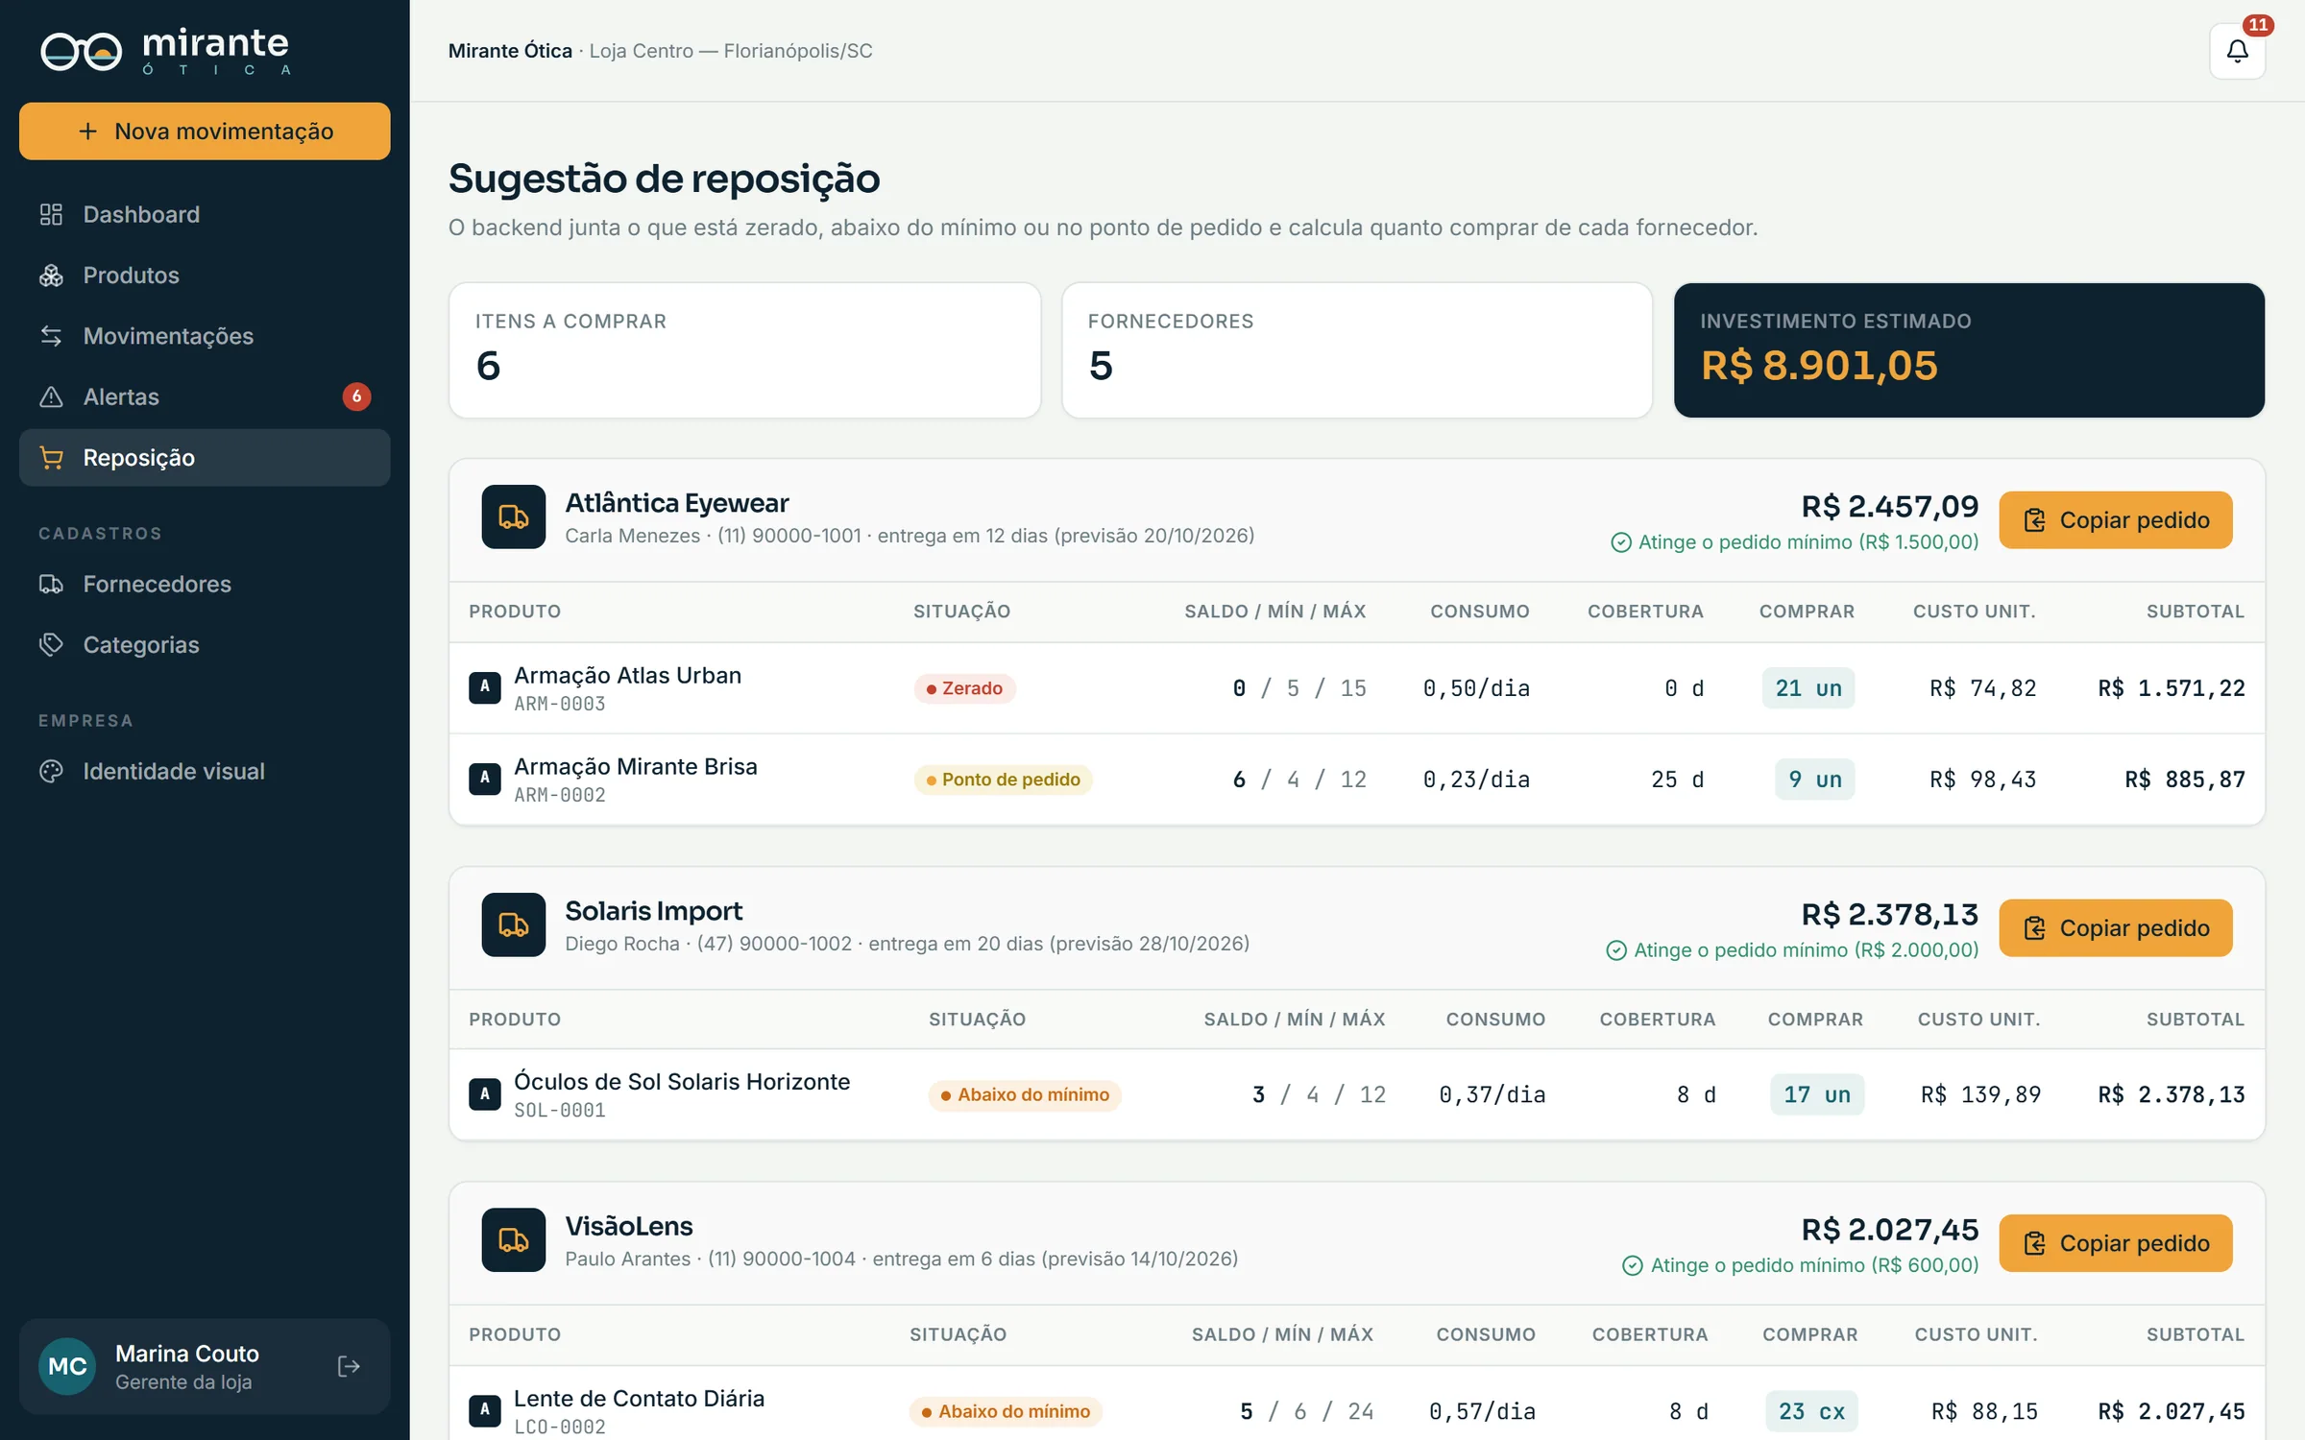The width and height of the screenshot is (2305, 1440).
Task: Open Produtos in the sidebar
Action: pyautogui.click(x=205, y=276)
